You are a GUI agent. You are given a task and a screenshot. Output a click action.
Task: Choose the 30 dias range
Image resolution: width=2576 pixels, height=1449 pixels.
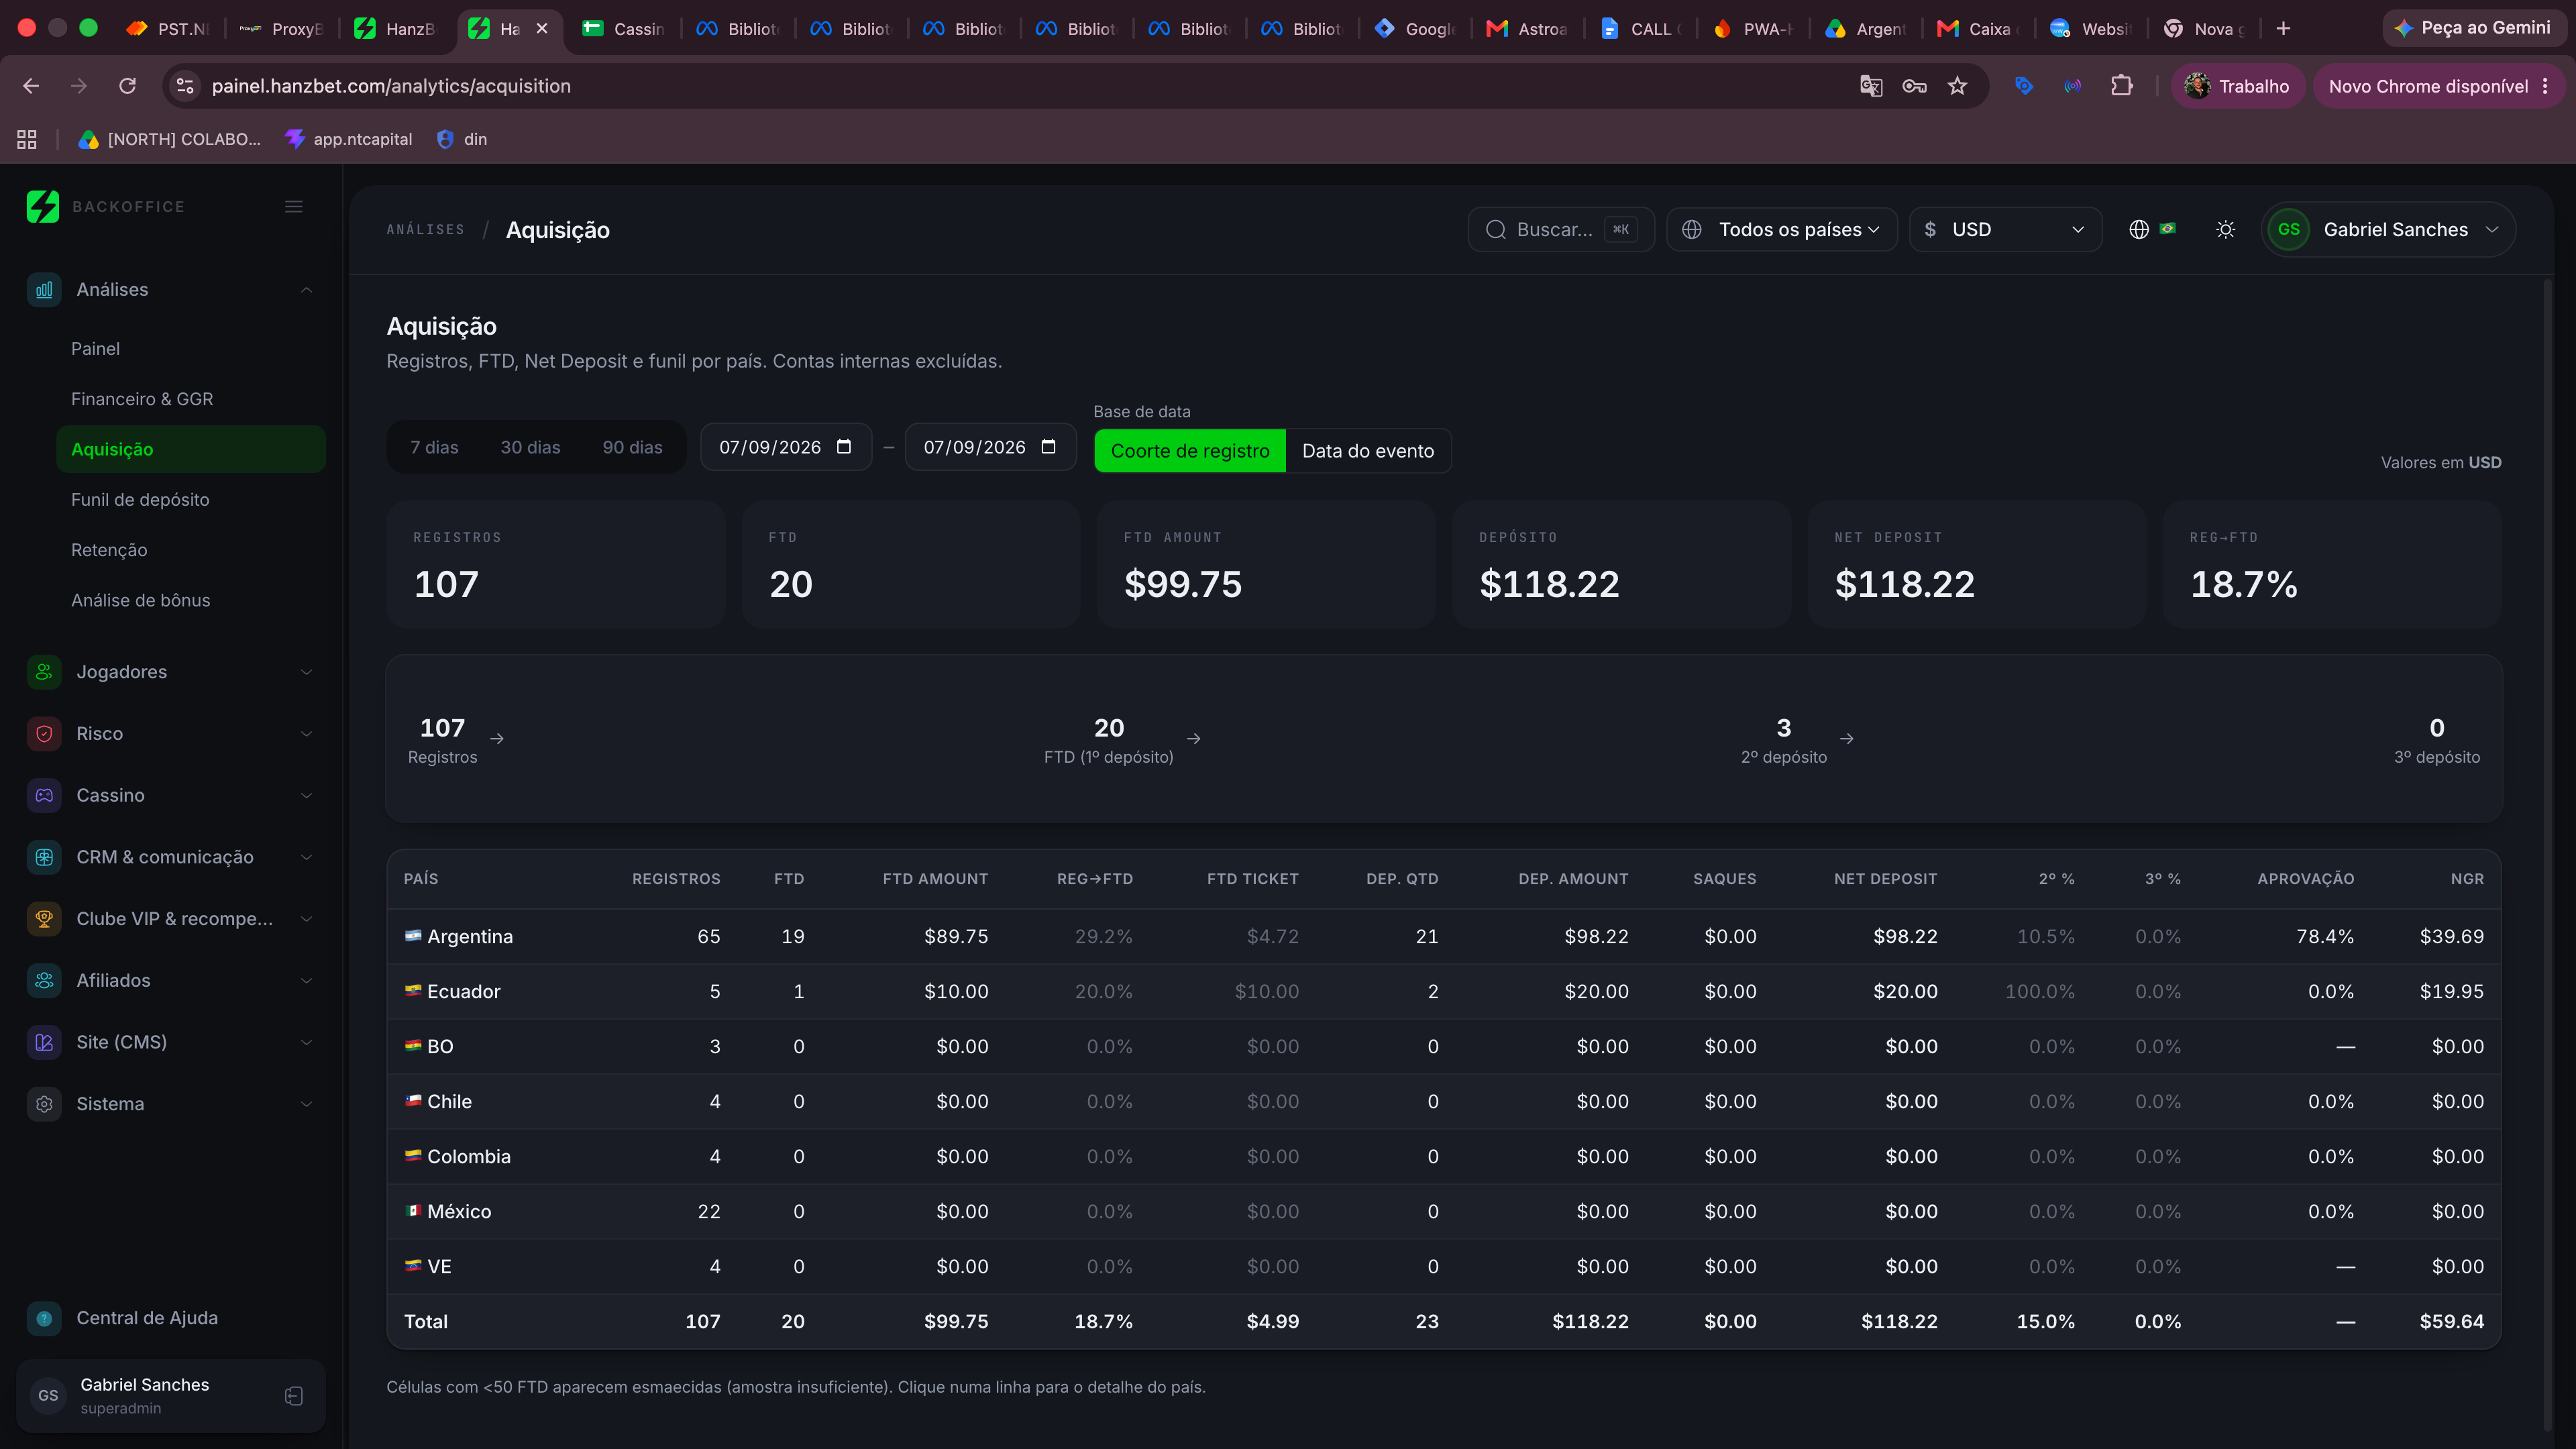point(530,447)
